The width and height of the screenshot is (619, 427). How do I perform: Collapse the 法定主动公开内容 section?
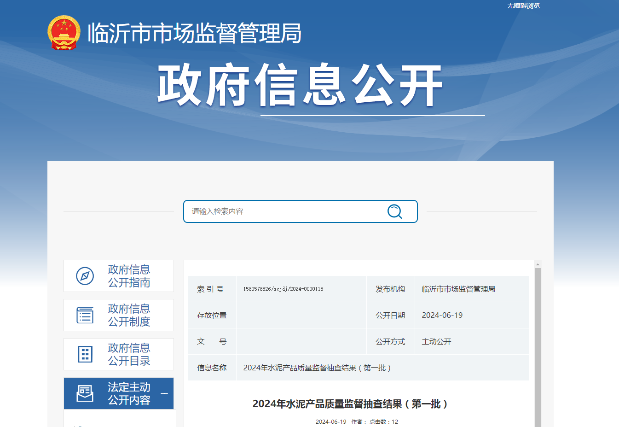point(164,393)
